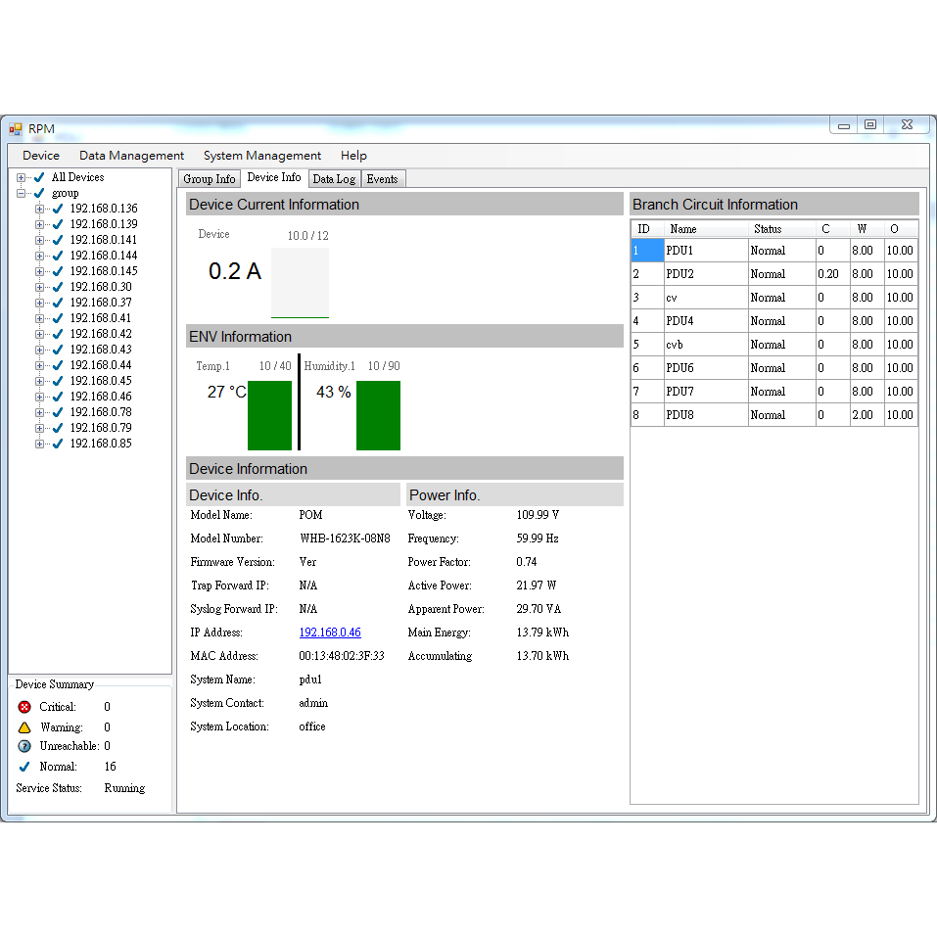Expand the 192.168.0.79 device node

point(39,428)
